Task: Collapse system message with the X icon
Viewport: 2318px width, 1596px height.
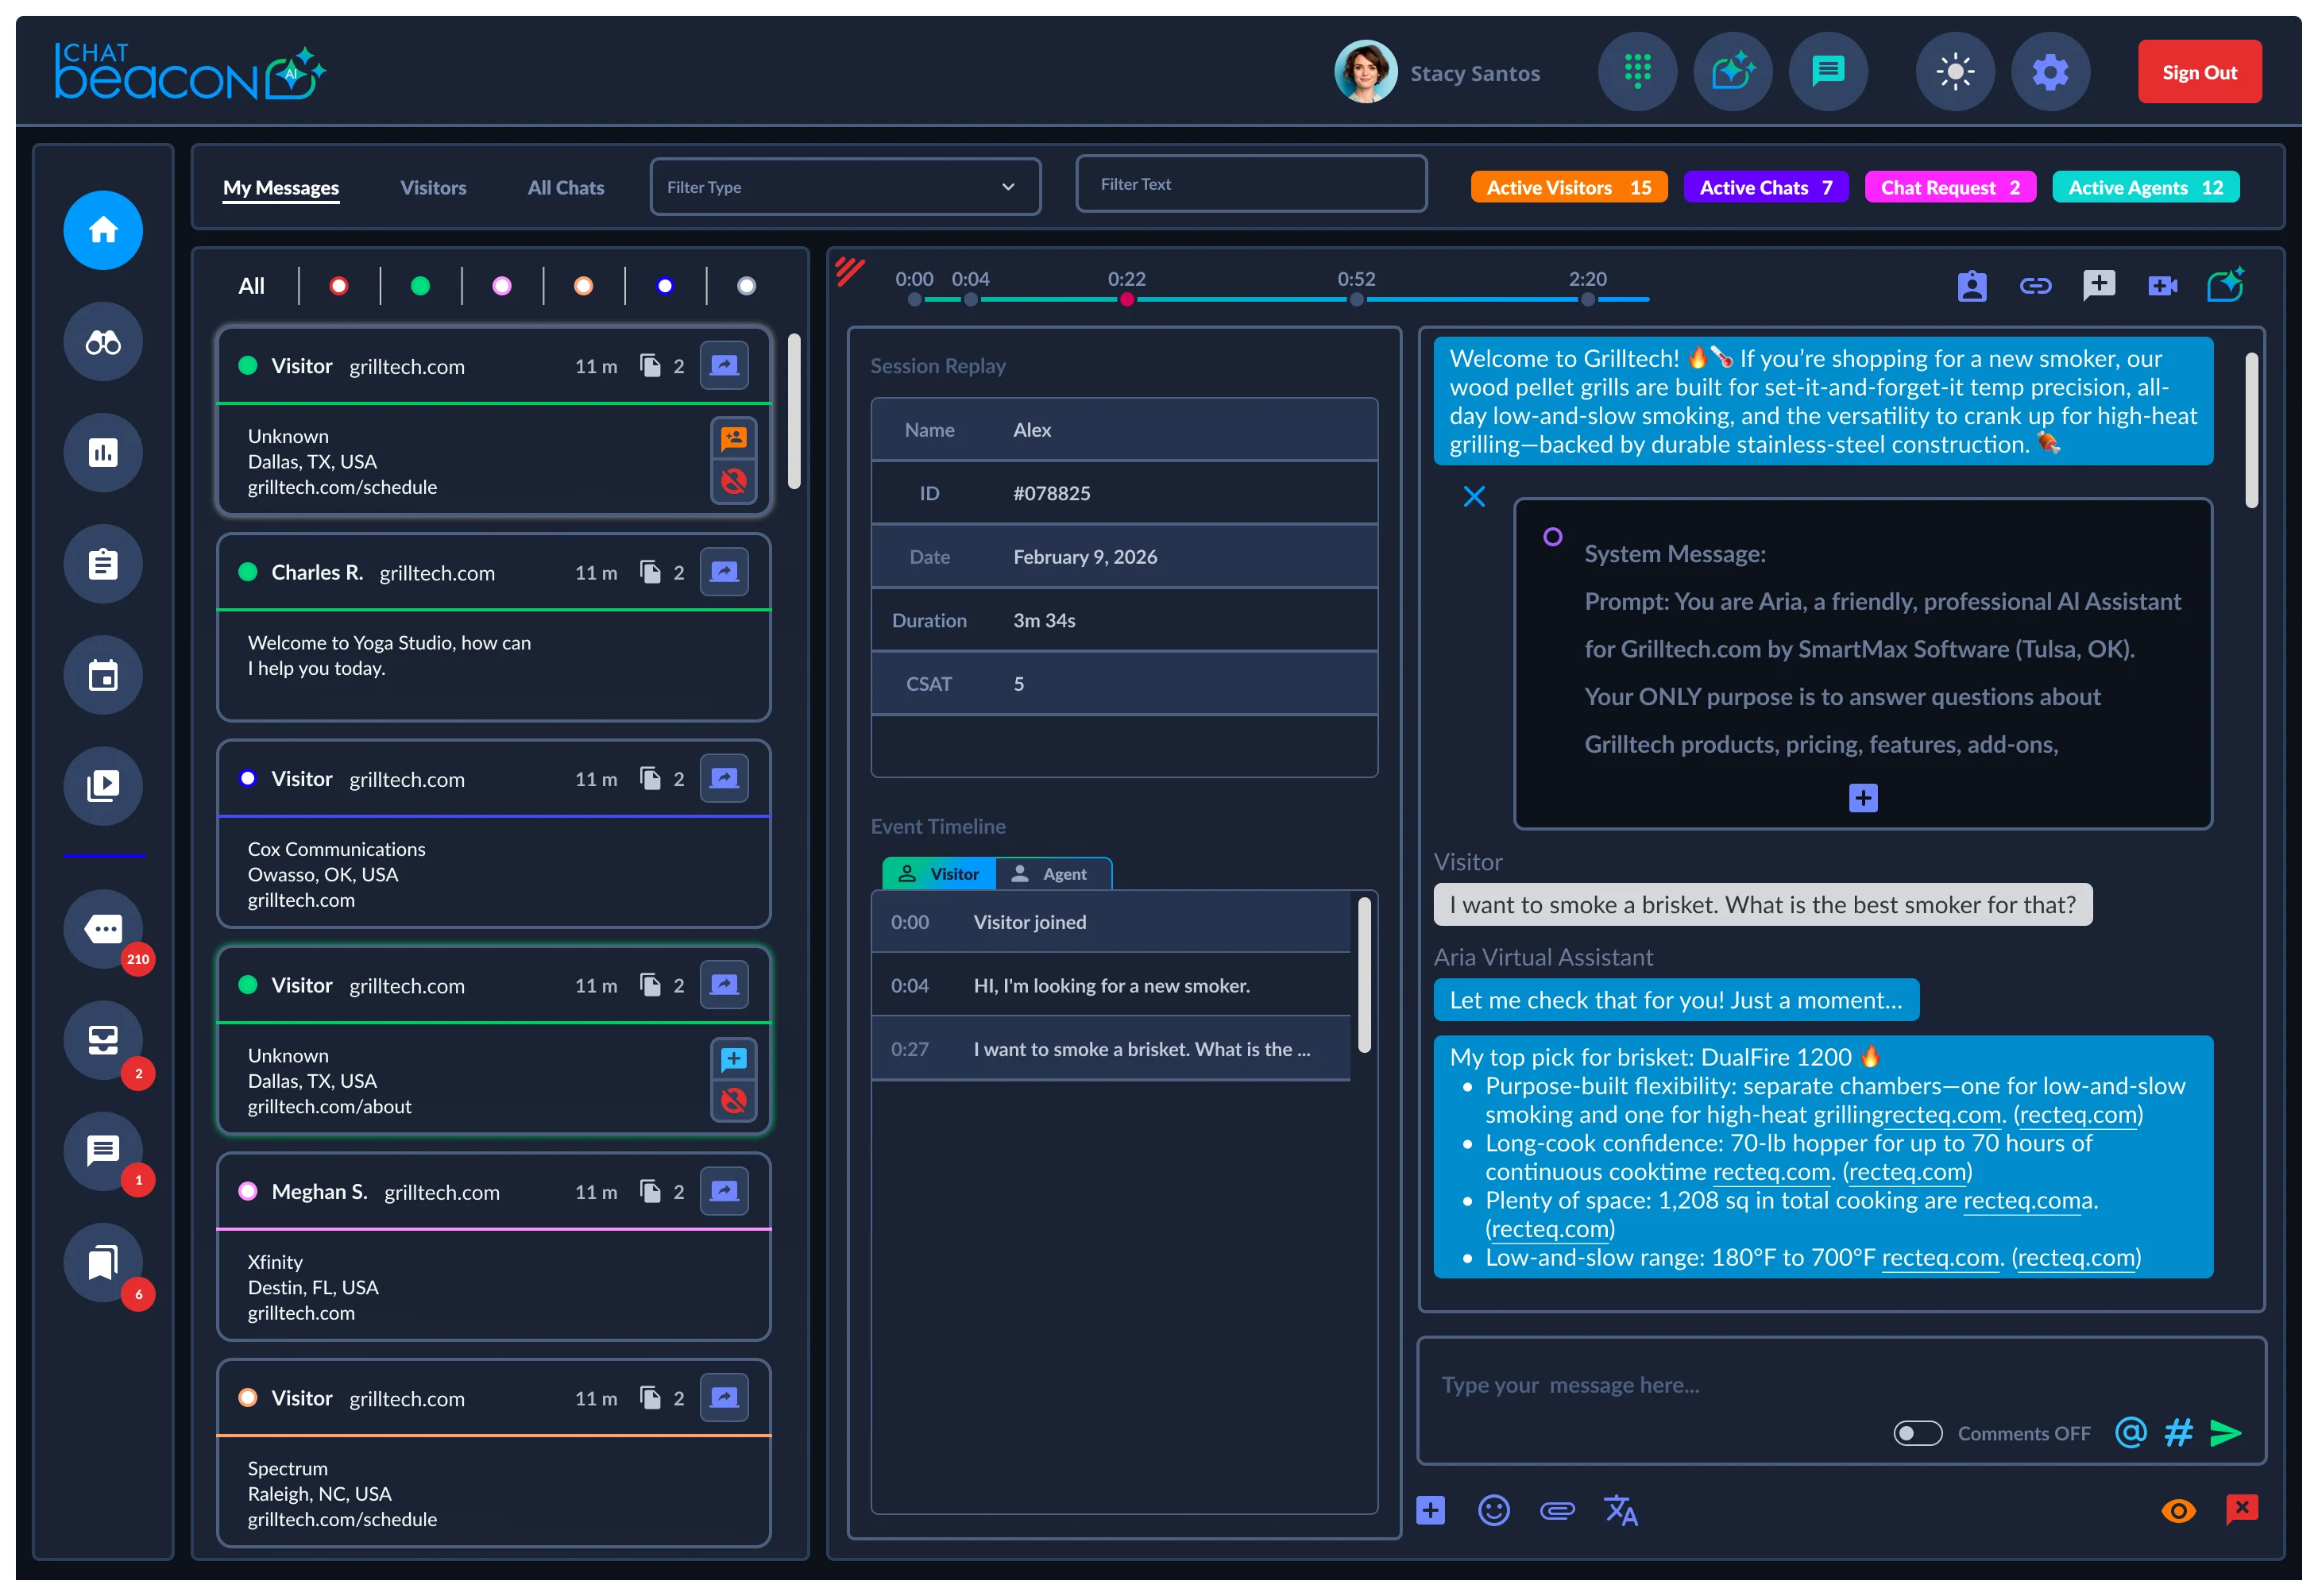Action: [1474, 496]
